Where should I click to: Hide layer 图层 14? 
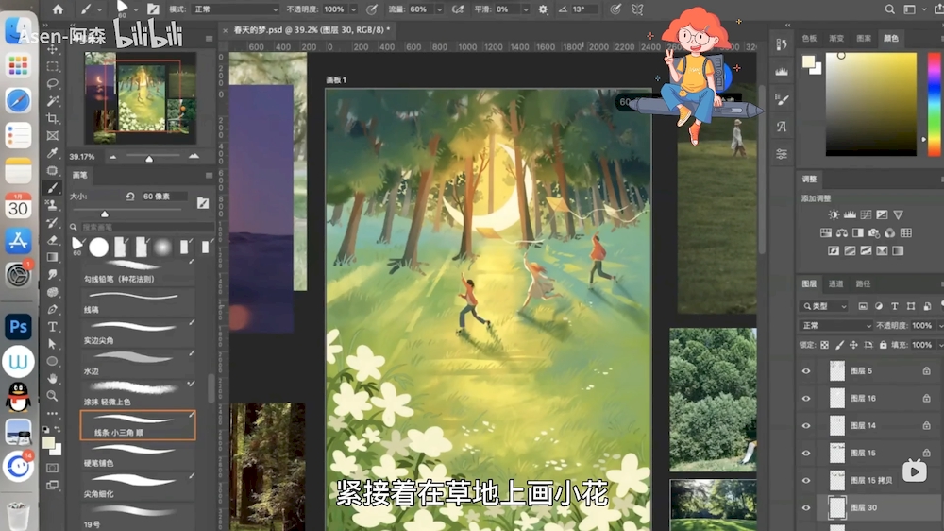(806, 425)
